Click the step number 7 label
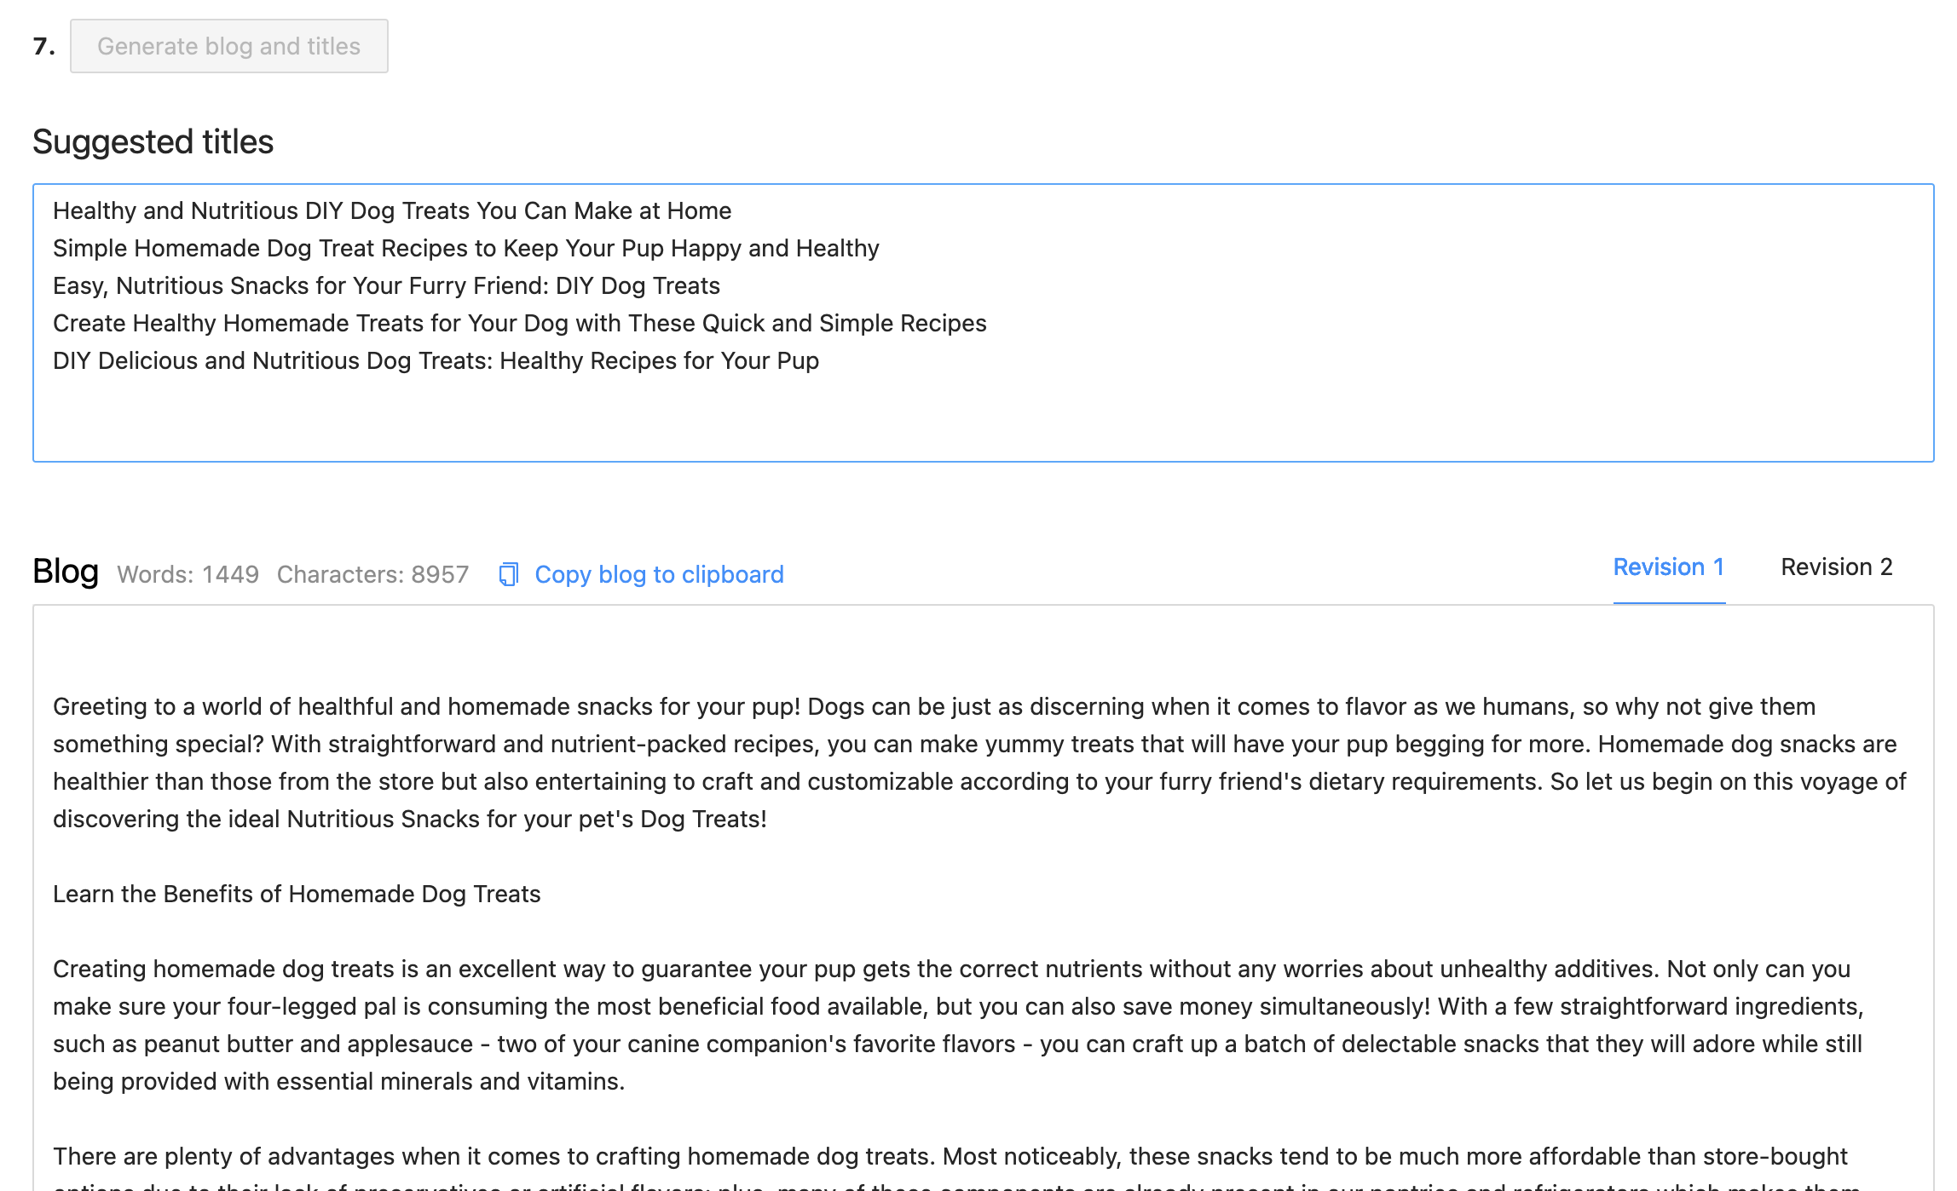The image size is (1957, 1191). tap(44, 46)
